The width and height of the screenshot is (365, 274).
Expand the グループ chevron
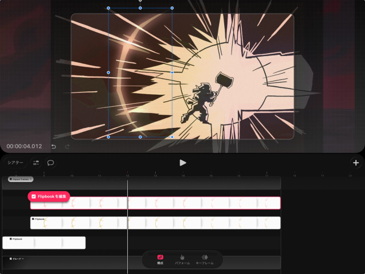[x=23, y=259]
